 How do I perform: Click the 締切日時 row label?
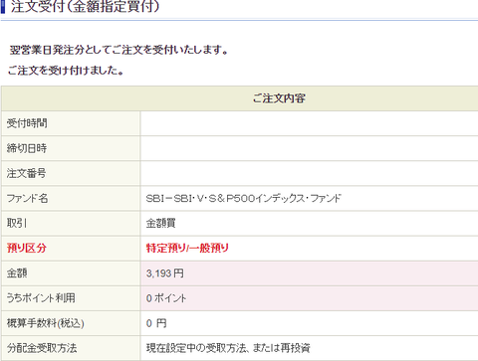27,148
